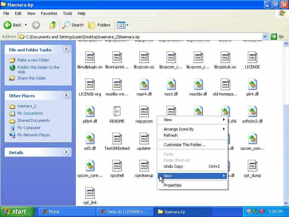Image resolution: width=289 pixels, height=217 pixels.
Task: Toggle the Folders pane button
Action: [x=99, y=25]
